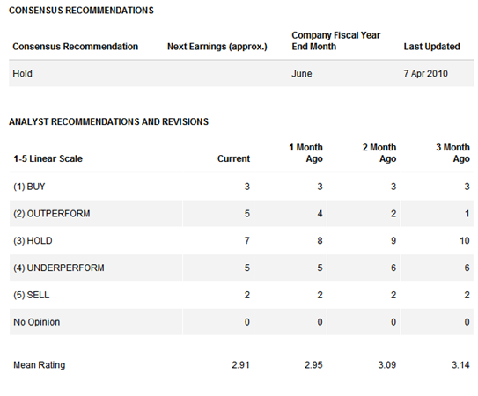Click the '3 Month Ago' column header
This screenshot has width=478, height=396.
(x=453, y=153)
